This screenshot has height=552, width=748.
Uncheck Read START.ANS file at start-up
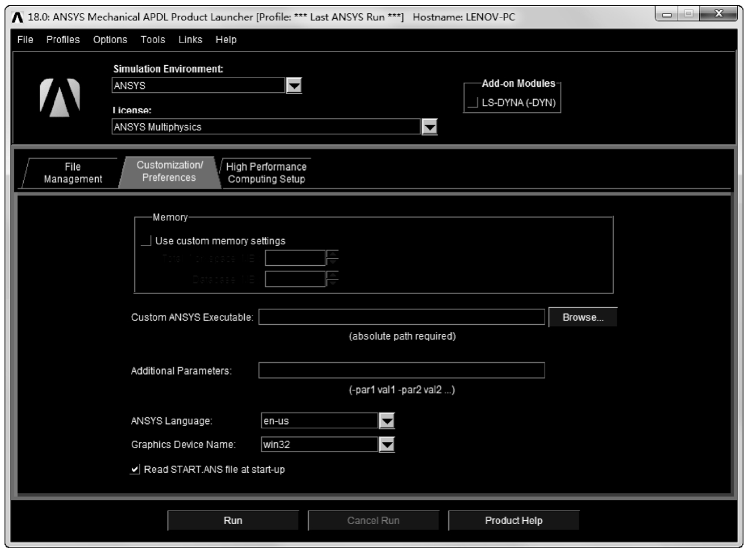pos(135,469)
